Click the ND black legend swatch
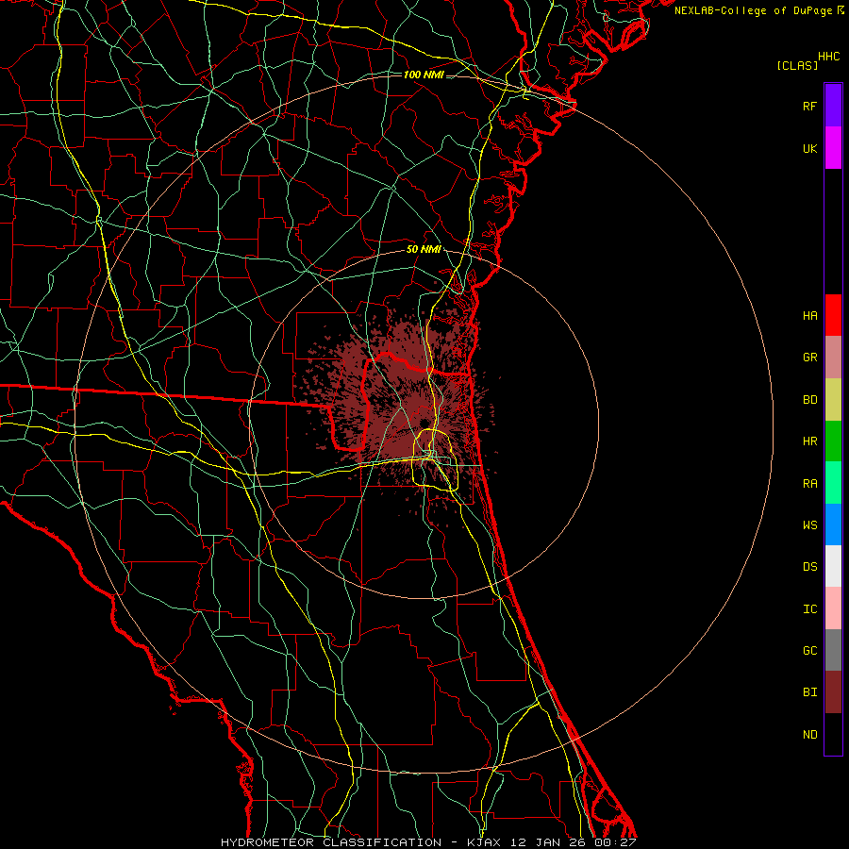Image resolution: width=849 pixels, height=849 pixels. pos(833,734)
